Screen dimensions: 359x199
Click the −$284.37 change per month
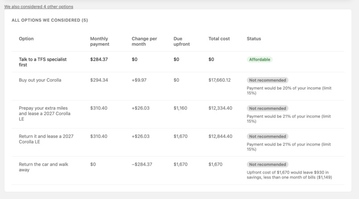142,164
